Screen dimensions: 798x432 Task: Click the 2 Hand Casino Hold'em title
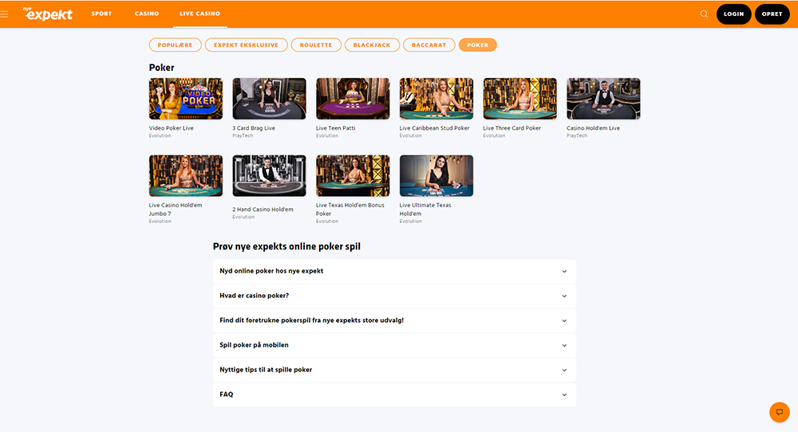[x=263, y=210]
